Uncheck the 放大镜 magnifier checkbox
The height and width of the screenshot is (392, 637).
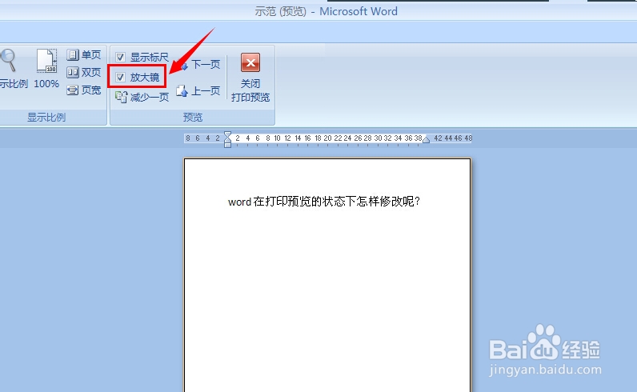click(120, 77)
